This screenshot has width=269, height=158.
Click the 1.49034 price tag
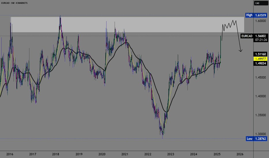click(260, 63)
